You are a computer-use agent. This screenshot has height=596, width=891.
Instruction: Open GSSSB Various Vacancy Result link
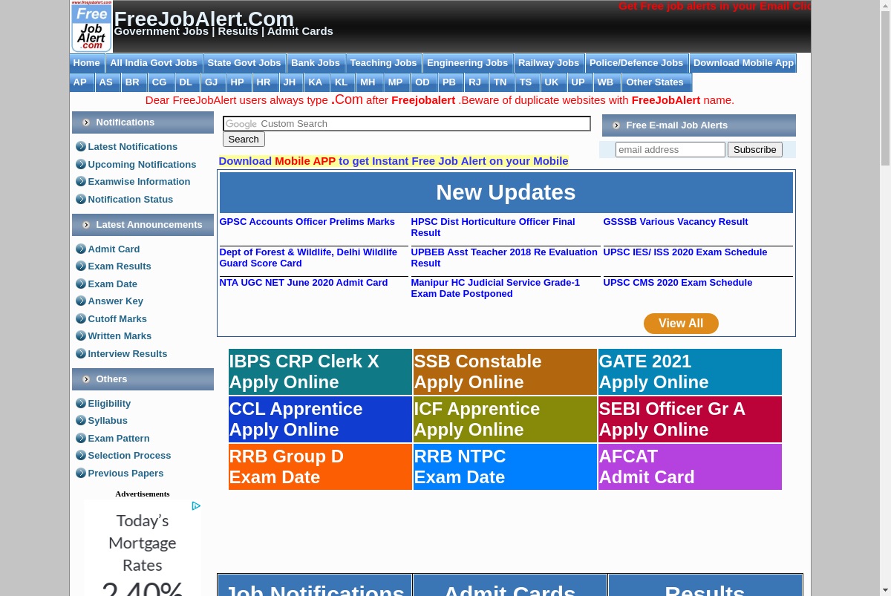(x=676, y=222)
